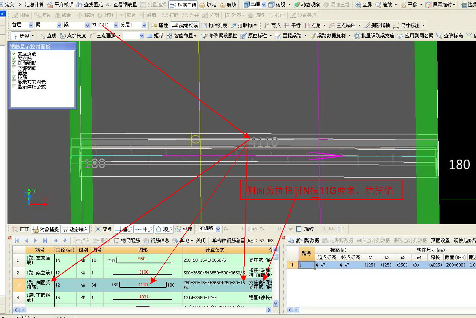Open 属性 properties panel
Image resolution: width=476 pixels, height=318 pixels.
pos(160,25)
